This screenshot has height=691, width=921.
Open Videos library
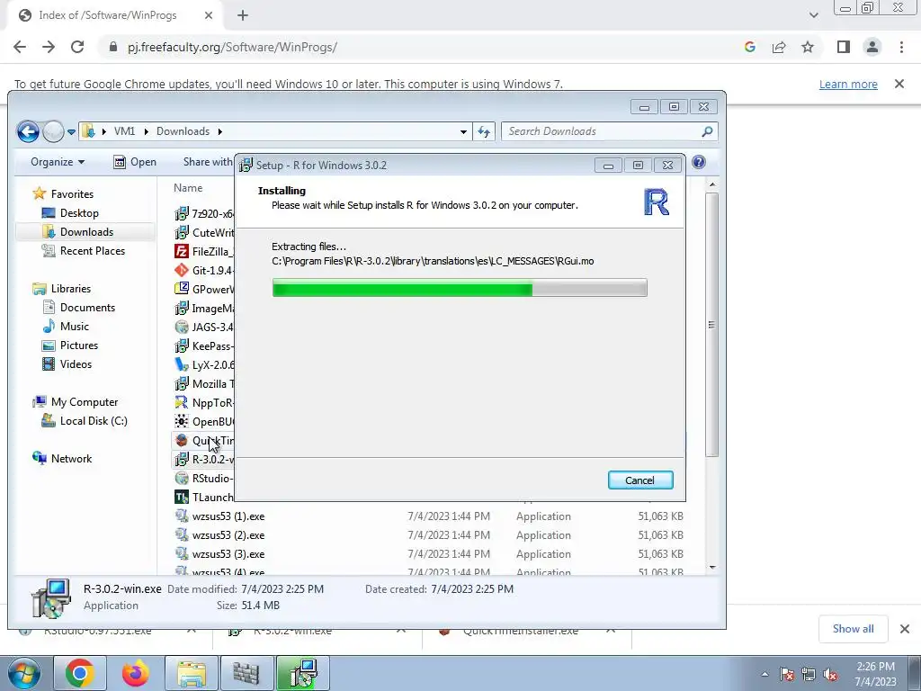[x=76, y=363]
